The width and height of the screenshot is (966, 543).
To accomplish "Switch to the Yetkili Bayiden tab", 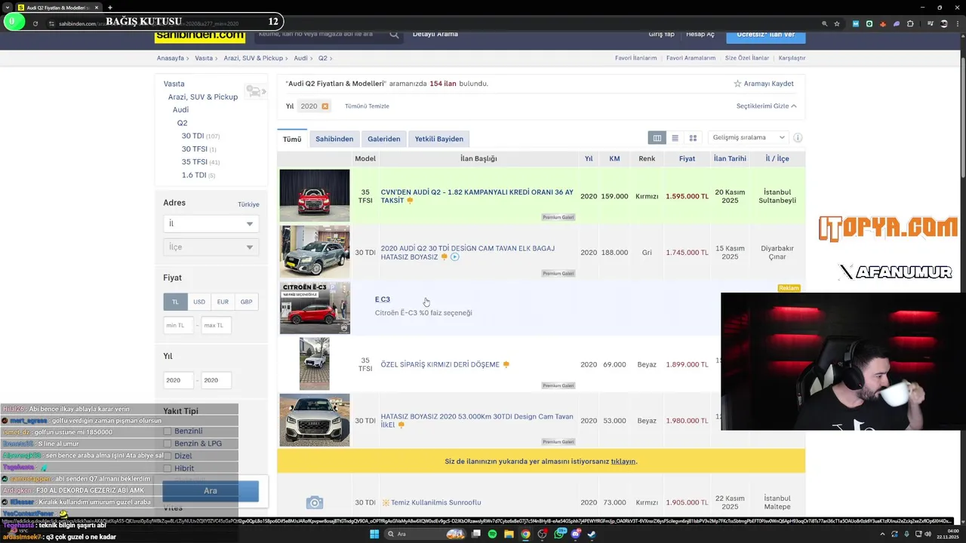I will click(439, 139).
